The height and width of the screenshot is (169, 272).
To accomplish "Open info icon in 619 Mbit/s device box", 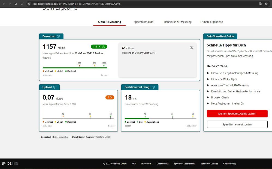I will (191, 48).
